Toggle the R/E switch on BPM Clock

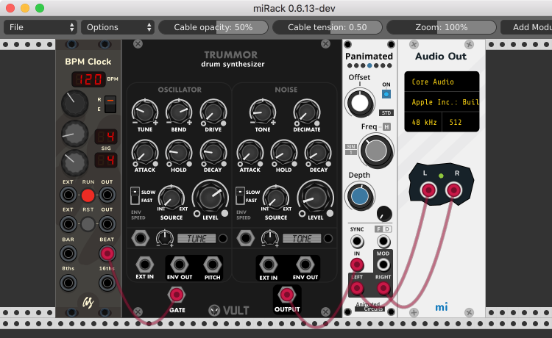click(110, 104)
